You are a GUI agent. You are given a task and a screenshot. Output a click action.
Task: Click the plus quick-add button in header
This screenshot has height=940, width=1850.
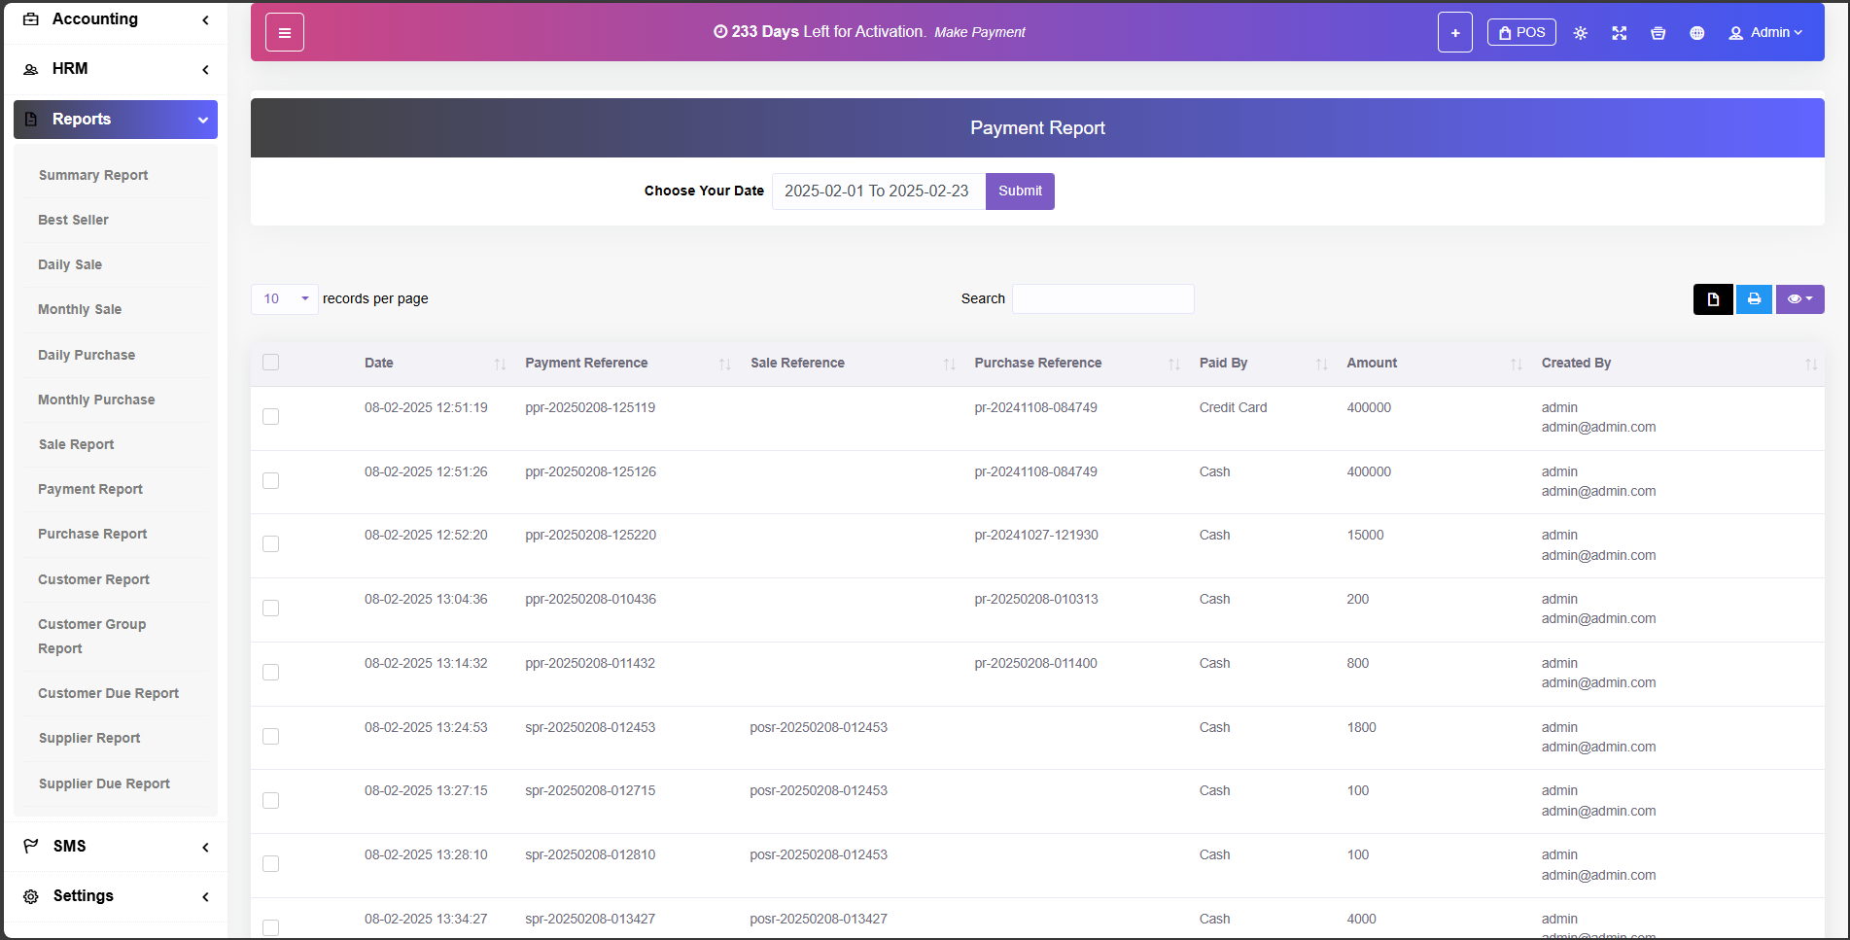pyautogui.click(x=1454, y=33)
